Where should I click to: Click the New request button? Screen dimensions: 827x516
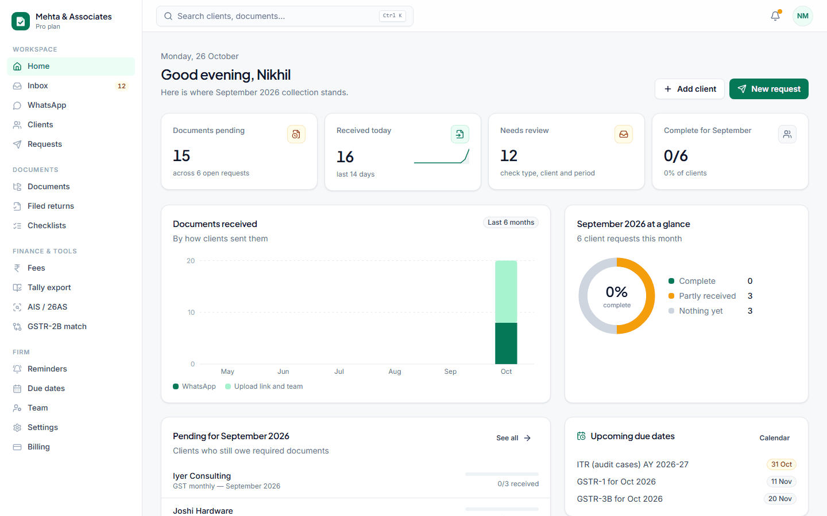(769, 89)
